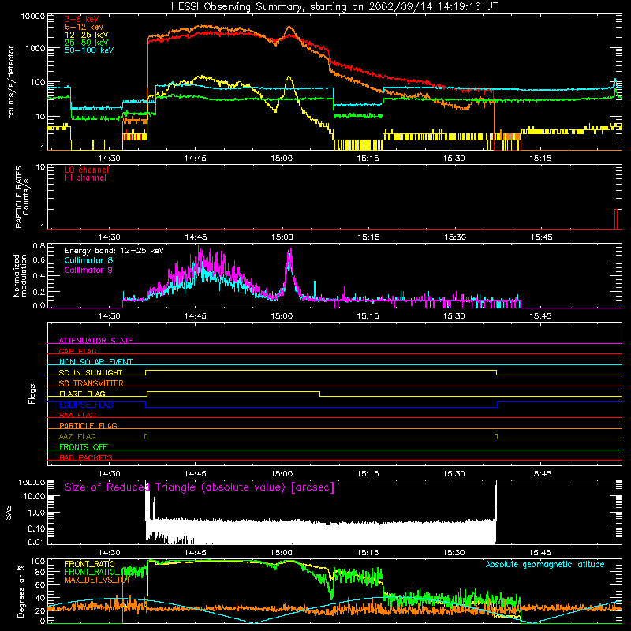This screenshot has height=631, width=631.
Task: Select the yellow 12-25 keV legend entry
Action: [x=87, y=35]
